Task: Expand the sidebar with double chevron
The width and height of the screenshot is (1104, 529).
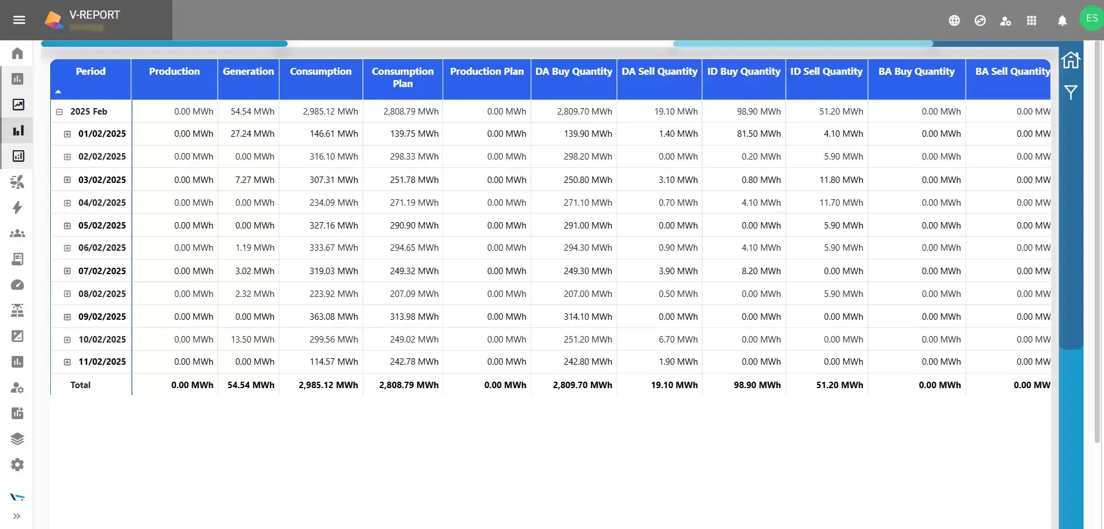Action: [17, 516]
